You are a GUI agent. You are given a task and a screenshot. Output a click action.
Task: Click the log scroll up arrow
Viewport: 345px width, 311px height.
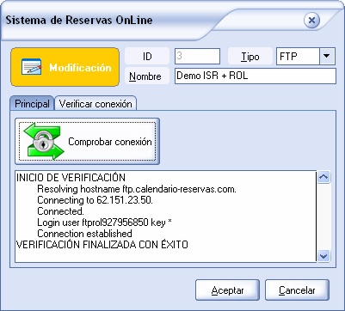click(x=323, y=177)
